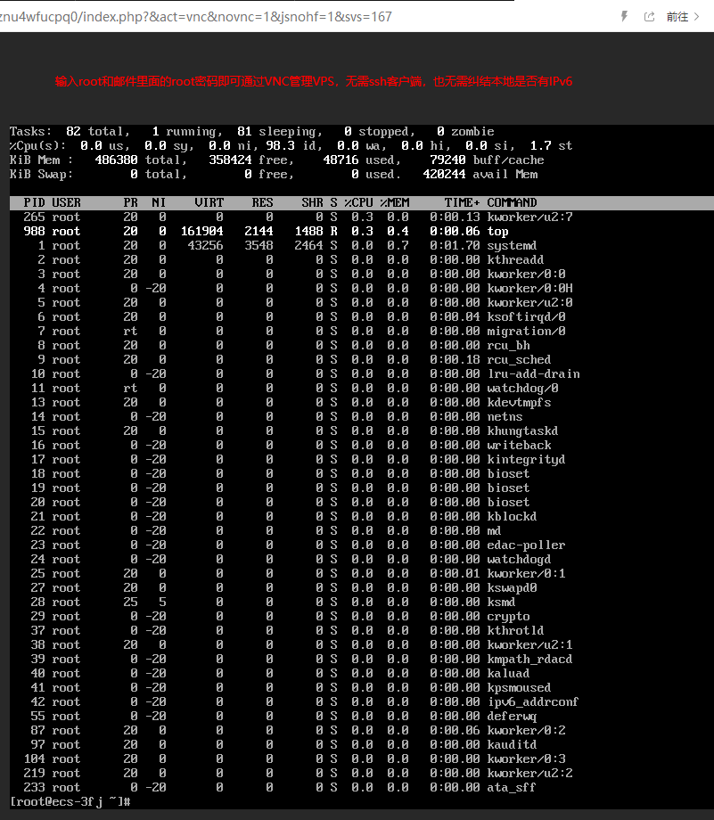The height and width of the screenshot is (820, 714).
Task: Click the 前往 go button
Action: (677, 17)
